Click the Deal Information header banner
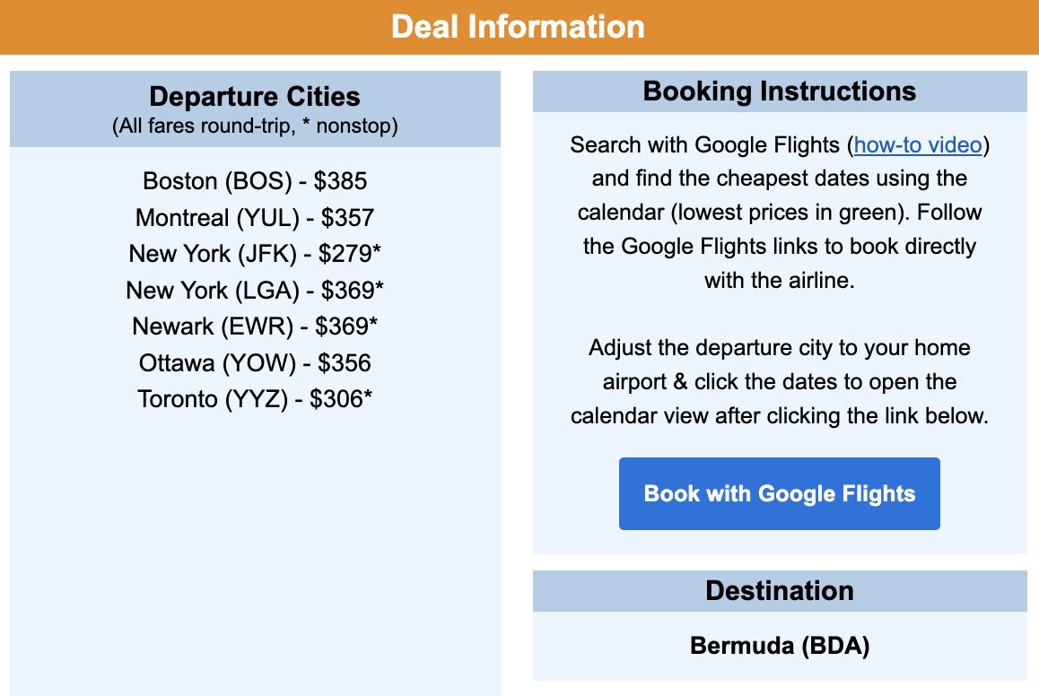Image resolution: width=1039 pixels, height=696 pixels. [x=519, y=27]
